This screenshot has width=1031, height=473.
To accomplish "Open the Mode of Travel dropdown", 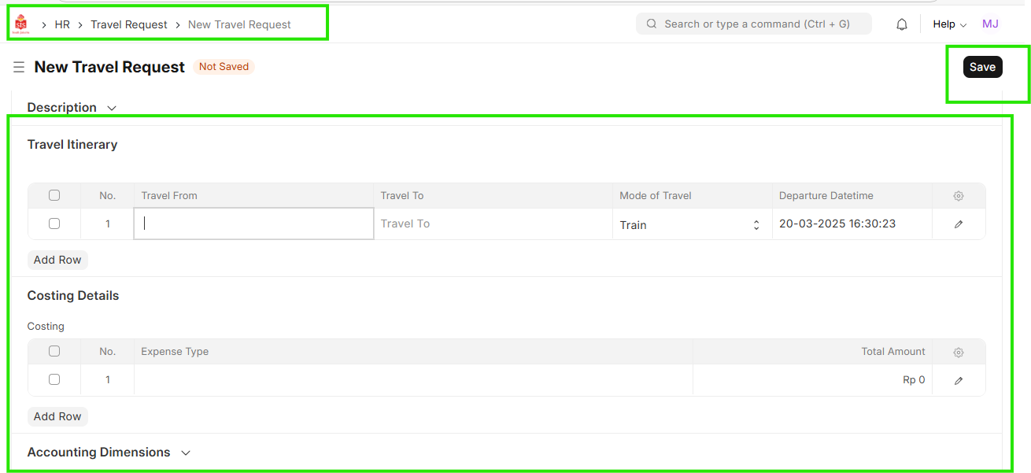I will (x=691, y=225).
